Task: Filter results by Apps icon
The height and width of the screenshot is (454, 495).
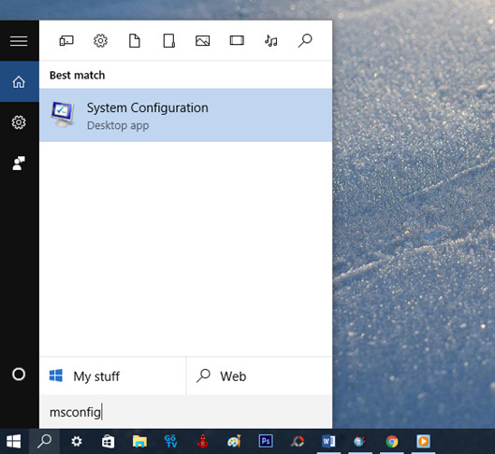Action: [x=66, y=41]
